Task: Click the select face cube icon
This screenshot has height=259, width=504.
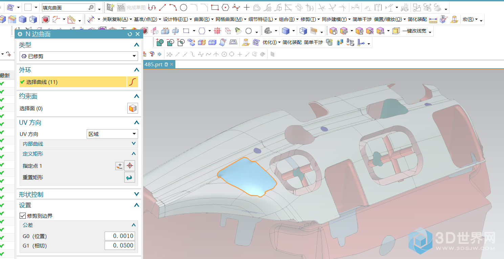Action: pyautogui.click(x=133, y=108)
